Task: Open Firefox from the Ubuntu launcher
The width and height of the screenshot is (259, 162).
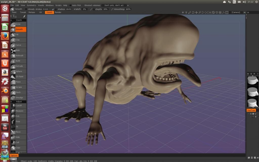Action: coord(5,36)
